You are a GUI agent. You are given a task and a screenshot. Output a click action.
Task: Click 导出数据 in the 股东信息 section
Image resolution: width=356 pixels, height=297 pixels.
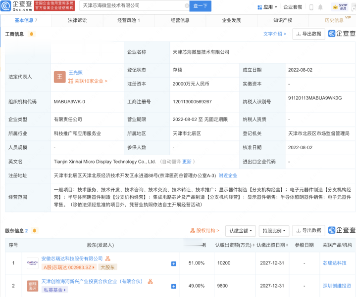click(309, 231)
